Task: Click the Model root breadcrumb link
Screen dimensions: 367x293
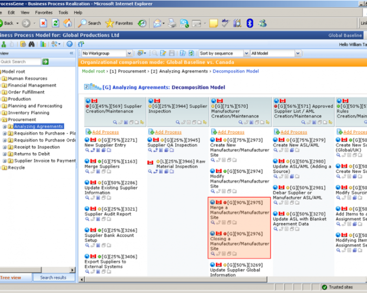Action: (x=93, y=71)
